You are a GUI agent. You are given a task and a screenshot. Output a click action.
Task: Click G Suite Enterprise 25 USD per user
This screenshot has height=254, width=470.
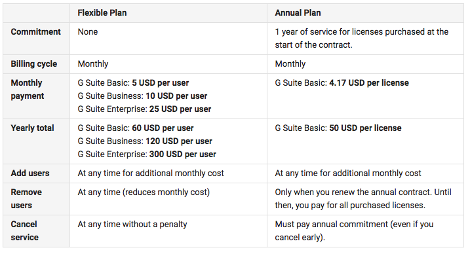144,109
